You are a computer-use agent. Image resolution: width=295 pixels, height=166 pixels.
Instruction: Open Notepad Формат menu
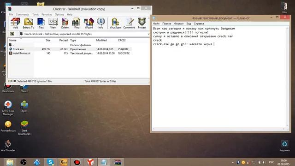pos(179,24)
